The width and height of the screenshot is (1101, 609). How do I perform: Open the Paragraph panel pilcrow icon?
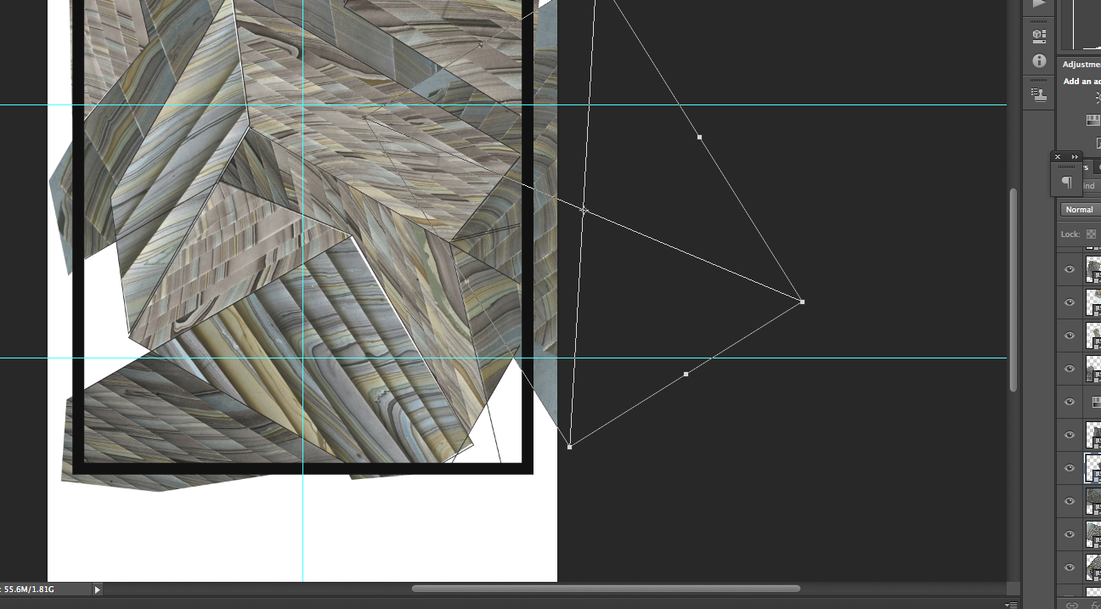click(x=1066, y=183)
